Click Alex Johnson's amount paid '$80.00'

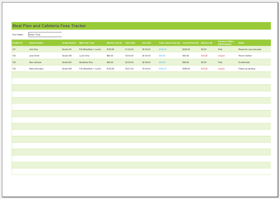pyautogui.click(x=186, y=62)
